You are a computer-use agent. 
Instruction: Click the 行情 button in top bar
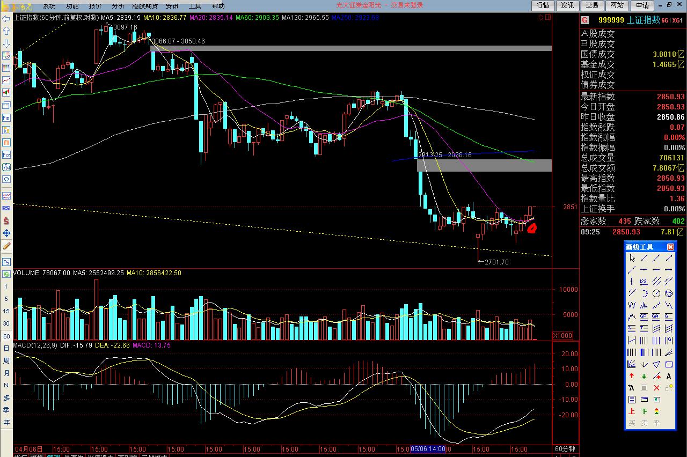543,5
